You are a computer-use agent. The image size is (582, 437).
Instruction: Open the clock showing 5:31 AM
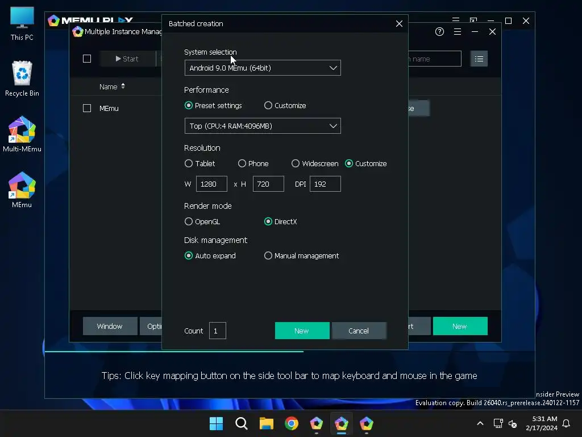pyautogui.click(x=542, y=423)
